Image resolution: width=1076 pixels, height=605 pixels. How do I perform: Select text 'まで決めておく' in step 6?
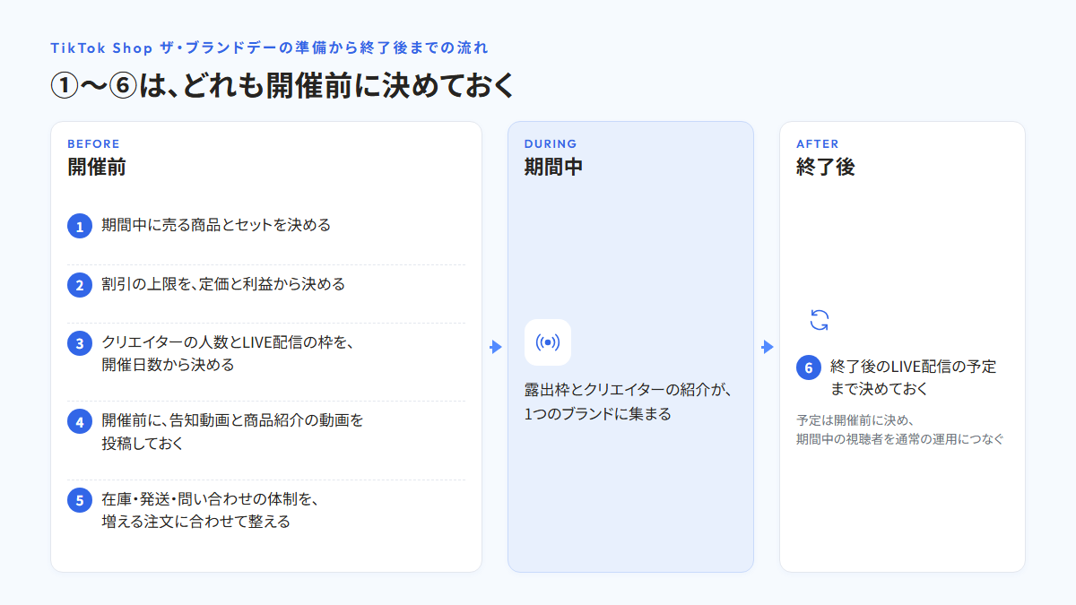tap(880, 389)
